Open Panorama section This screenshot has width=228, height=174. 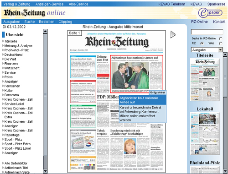pyautogui.click(x=11, y=95)
